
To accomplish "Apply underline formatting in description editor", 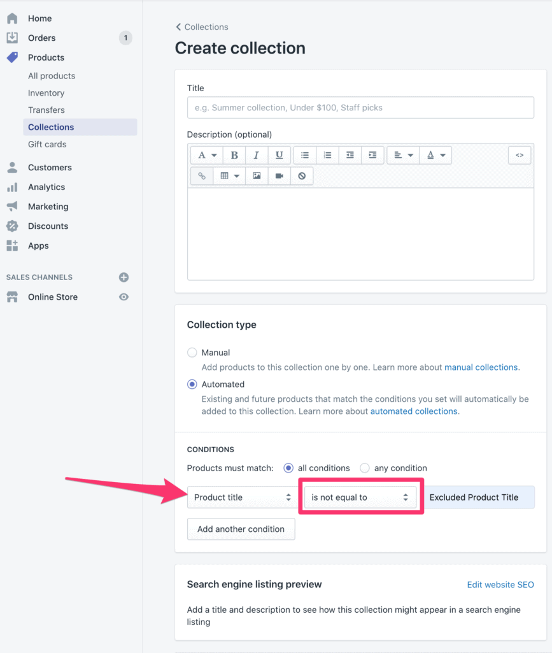I will pyautogui.click(x=280, y=156).
